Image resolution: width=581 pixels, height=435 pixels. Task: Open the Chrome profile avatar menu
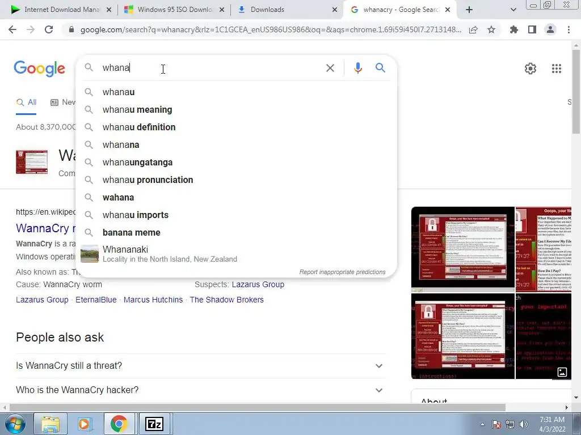[550, 29]
